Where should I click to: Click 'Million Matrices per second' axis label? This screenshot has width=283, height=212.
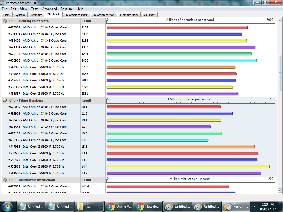pos(190,179)
